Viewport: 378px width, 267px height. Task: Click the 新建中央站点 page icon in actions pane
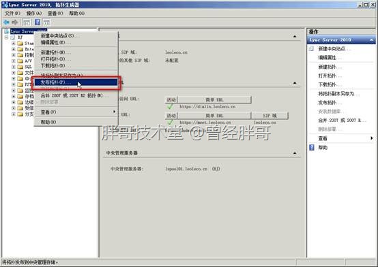(x=311, y=48)
